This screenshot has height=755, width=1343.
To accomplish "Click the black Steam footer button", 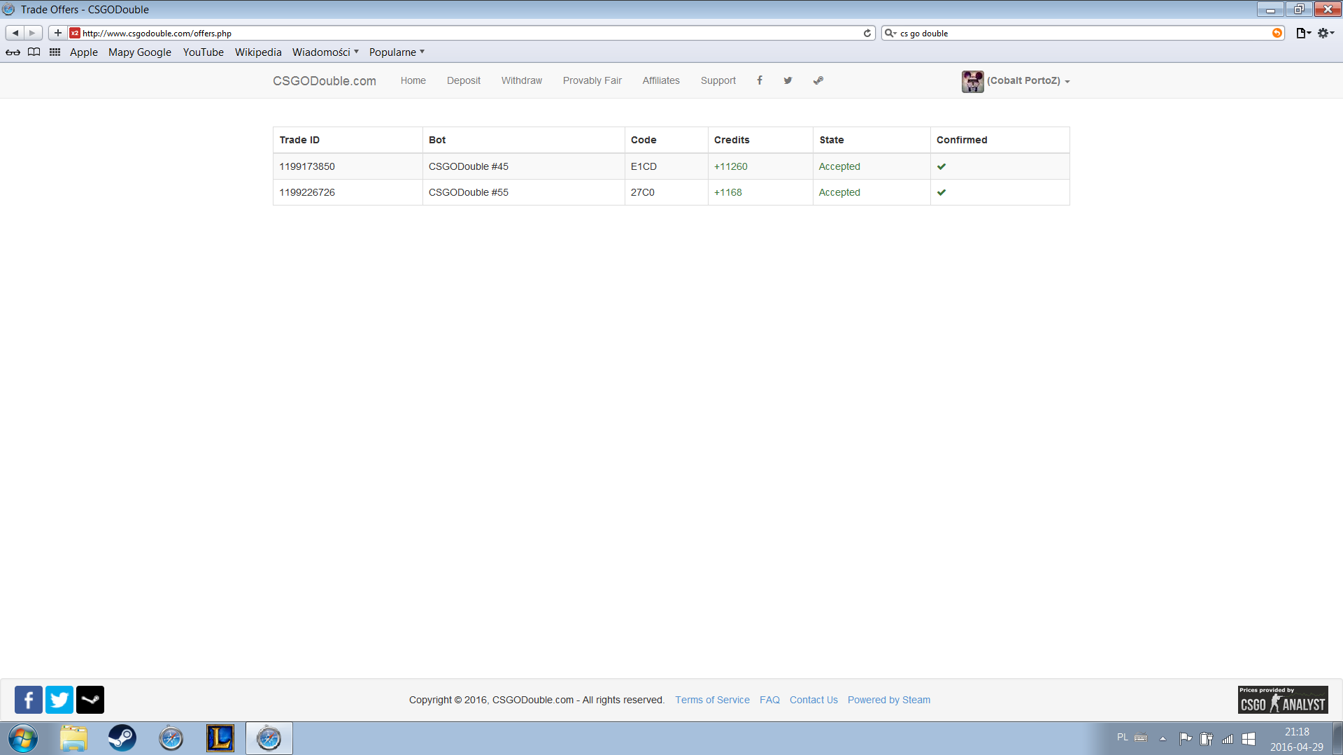I will (x=90, y=700).
